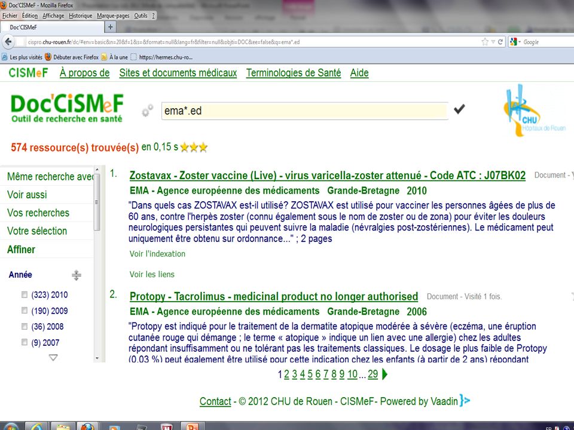574x430 pixels.
Task: Open the Aide link
Action: (x=359, y=73)
